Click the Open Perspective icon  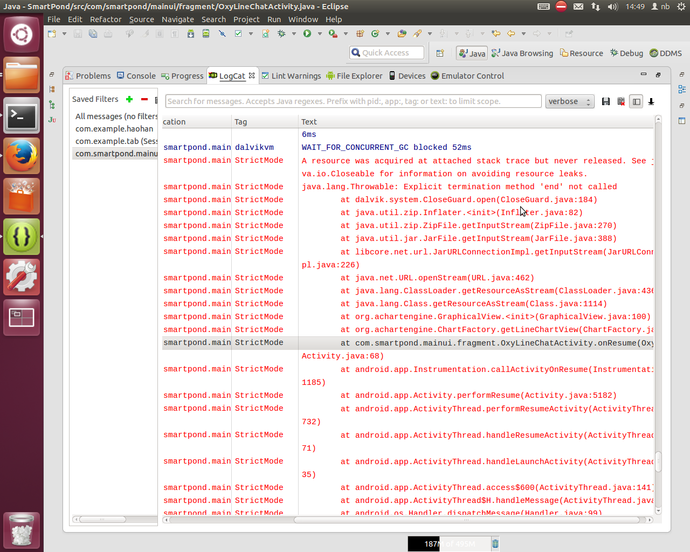440,53
